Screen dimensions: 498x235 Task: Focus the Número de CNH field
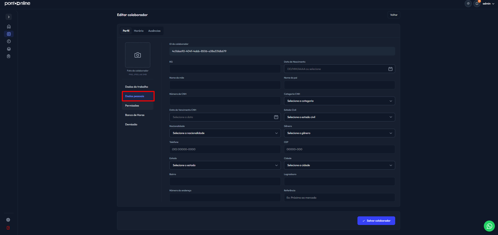225,101
